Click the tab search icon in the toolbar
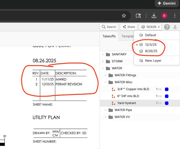This screenshot has height=149, width=180. 138,16
